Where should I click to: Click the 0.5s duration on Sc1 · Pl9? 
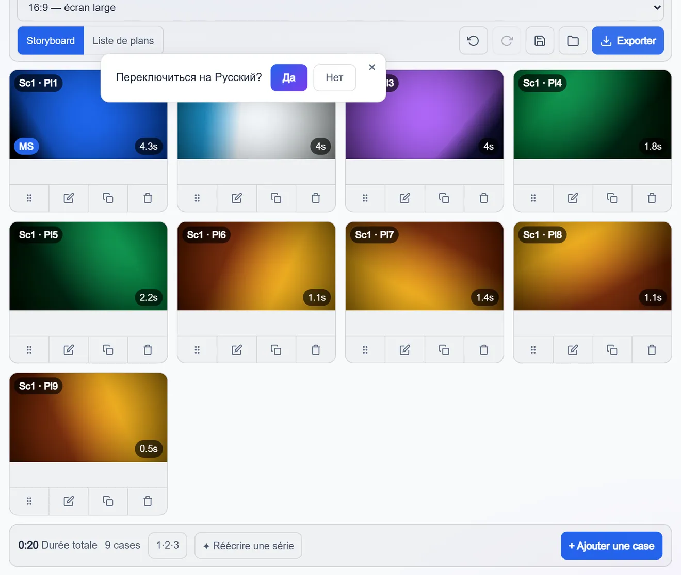pos(149,449)
